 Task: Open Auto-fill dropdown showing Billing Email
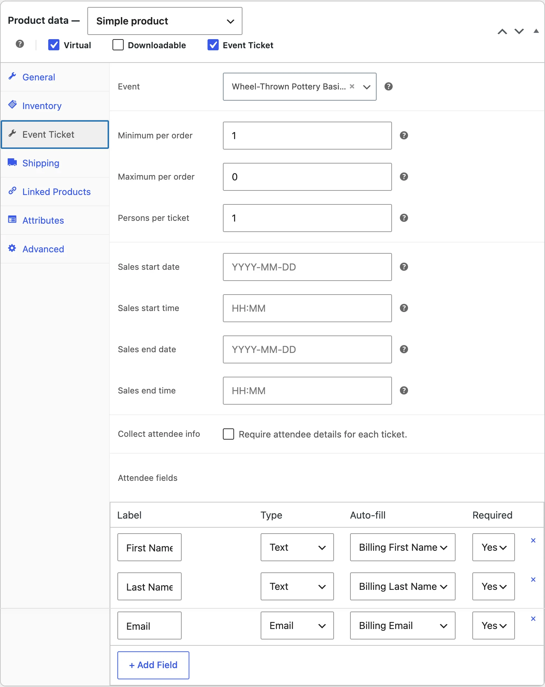pyautogui.click(x=403, y=625)
